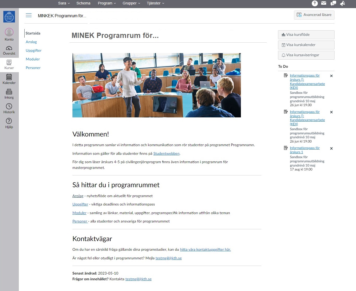Toggle the hamburger course navigation menu
The width and height of the screenshot is (356, 291).
29,15
